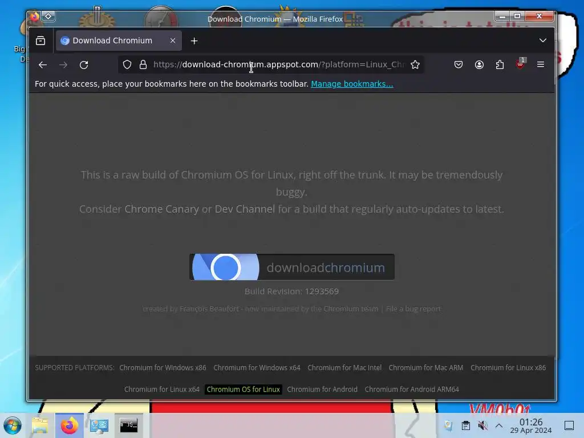Select Chromium for Android platform
This screenshot has width=584, height=438.
[x=322, y=389]
